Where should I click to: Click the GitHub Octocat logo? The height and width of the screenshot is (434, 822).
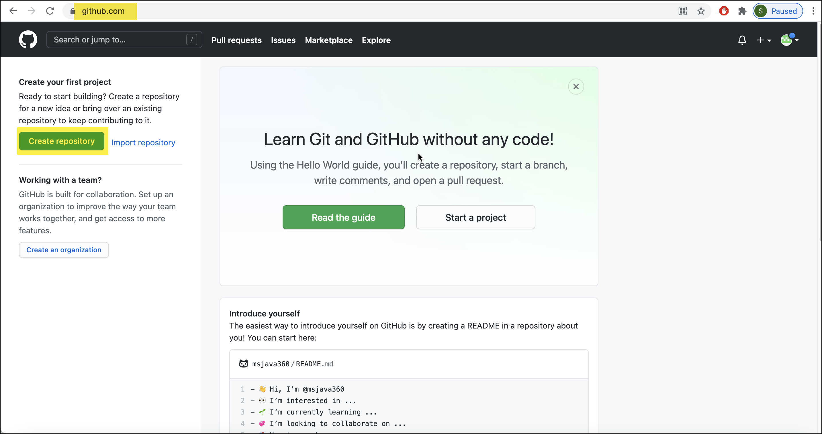28,40
